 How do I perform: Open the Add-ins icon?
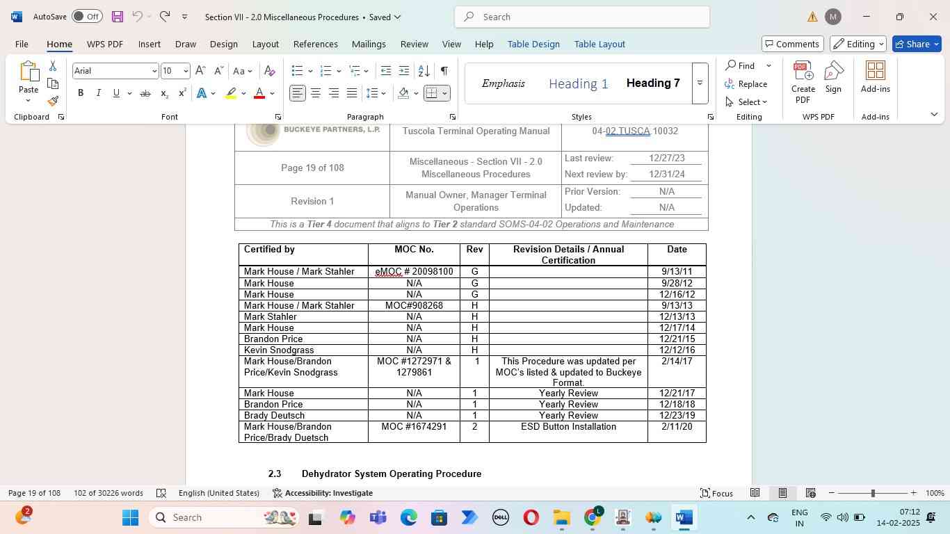pyautogui.click(x=875, y=77)
